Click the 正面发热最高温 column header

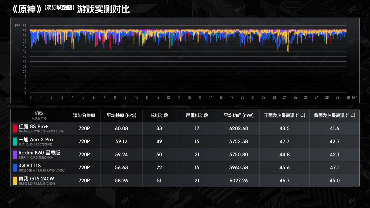click(284, 115)
